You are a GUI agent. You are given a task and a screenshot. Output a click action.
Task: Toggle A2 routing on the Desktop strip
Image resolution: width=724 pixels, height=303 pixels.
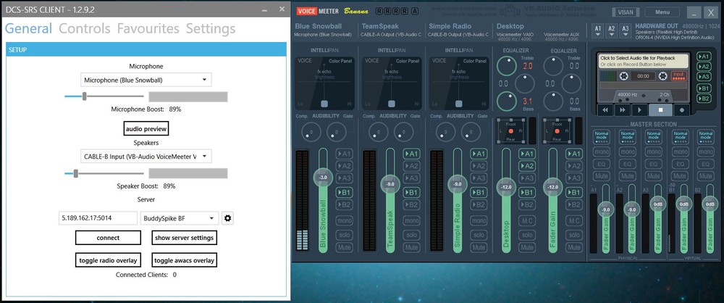pyautogui.click(x=527, y=166)
